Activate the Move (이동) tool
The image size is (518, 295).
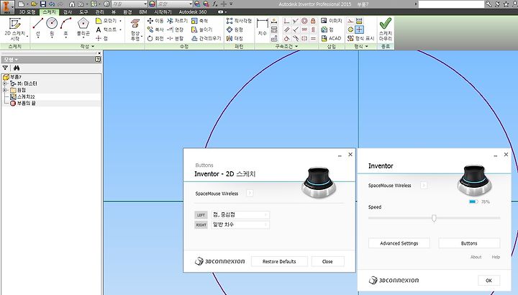[x=155, y=21]
